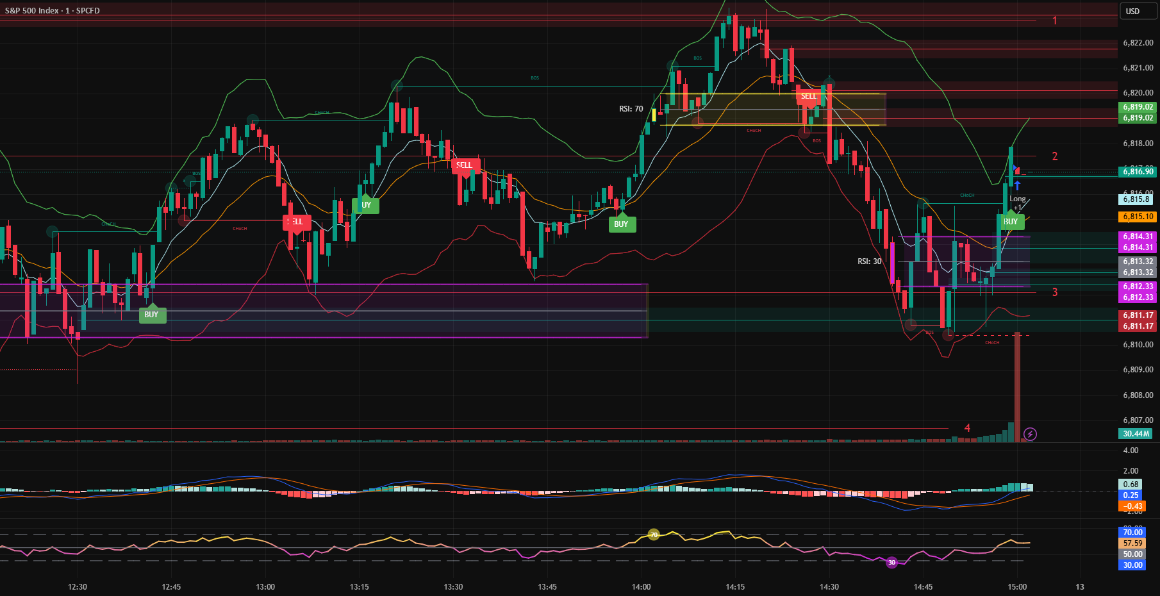The height and width of the screenshot is (596, 1160).
Task: Click the 'RSI: 70' chart annotation
Action: [x=631, y=109]
